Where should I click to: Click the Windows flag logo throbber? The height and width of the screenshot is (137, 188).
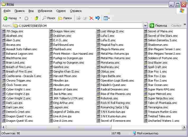pyautogui.click(x=182, y=11)
